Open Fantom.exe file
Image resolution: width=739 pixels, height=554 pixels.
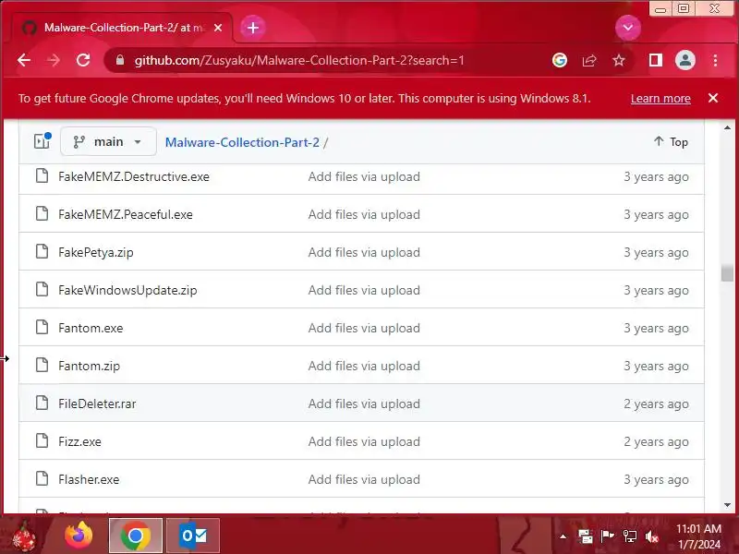tap(91, 328)
